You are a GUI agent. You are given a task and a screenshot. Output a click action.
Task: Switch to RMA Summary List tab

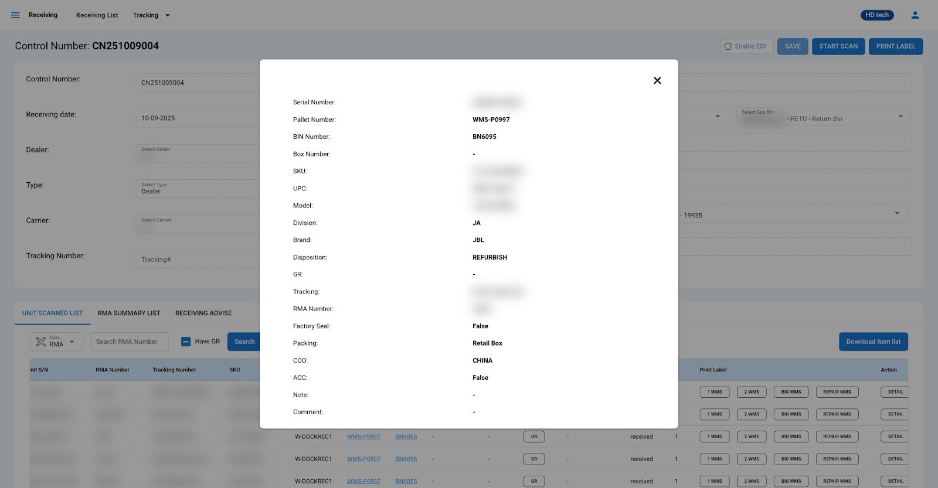tap(129, 313)
